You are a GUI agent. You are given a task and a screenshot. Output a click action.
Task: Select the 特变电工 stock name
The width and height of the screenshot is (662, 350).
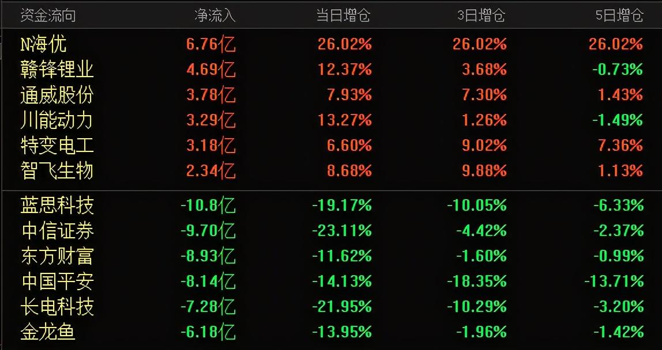(x=57, y=145)
